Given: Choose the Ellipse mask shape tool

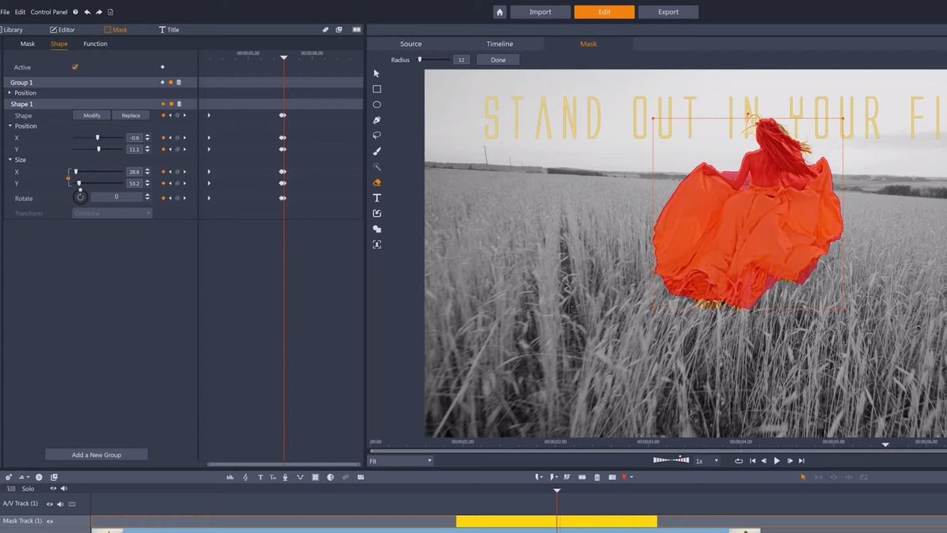Looking at the screenshot, I should coord(376,104).
